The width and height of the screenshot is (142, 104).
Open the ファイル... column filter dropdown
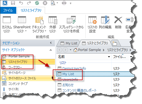click(x=131, y=57)
